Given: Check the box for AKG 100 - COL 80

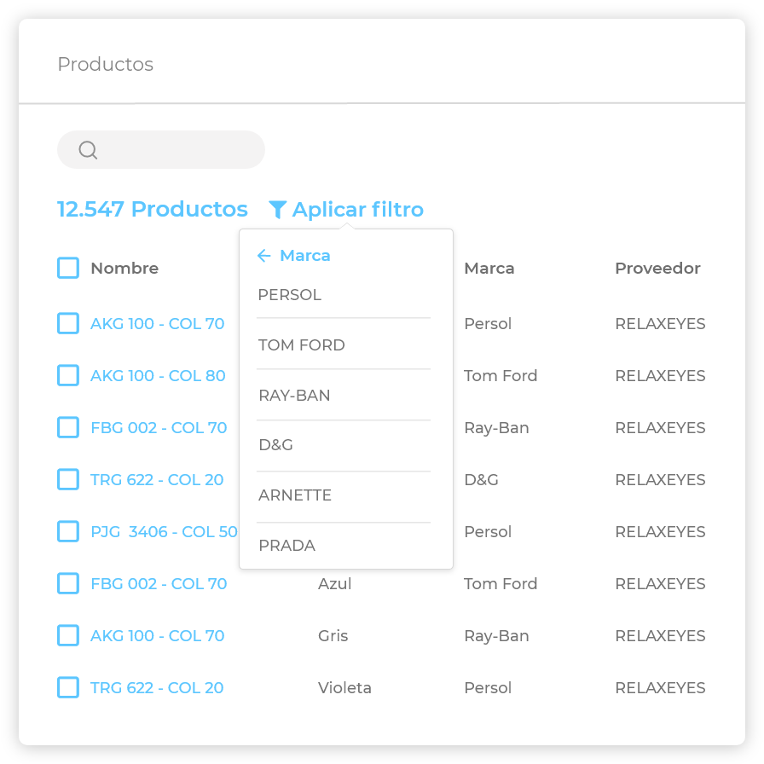Looking at the screenshot, I should tap(68, 376).
